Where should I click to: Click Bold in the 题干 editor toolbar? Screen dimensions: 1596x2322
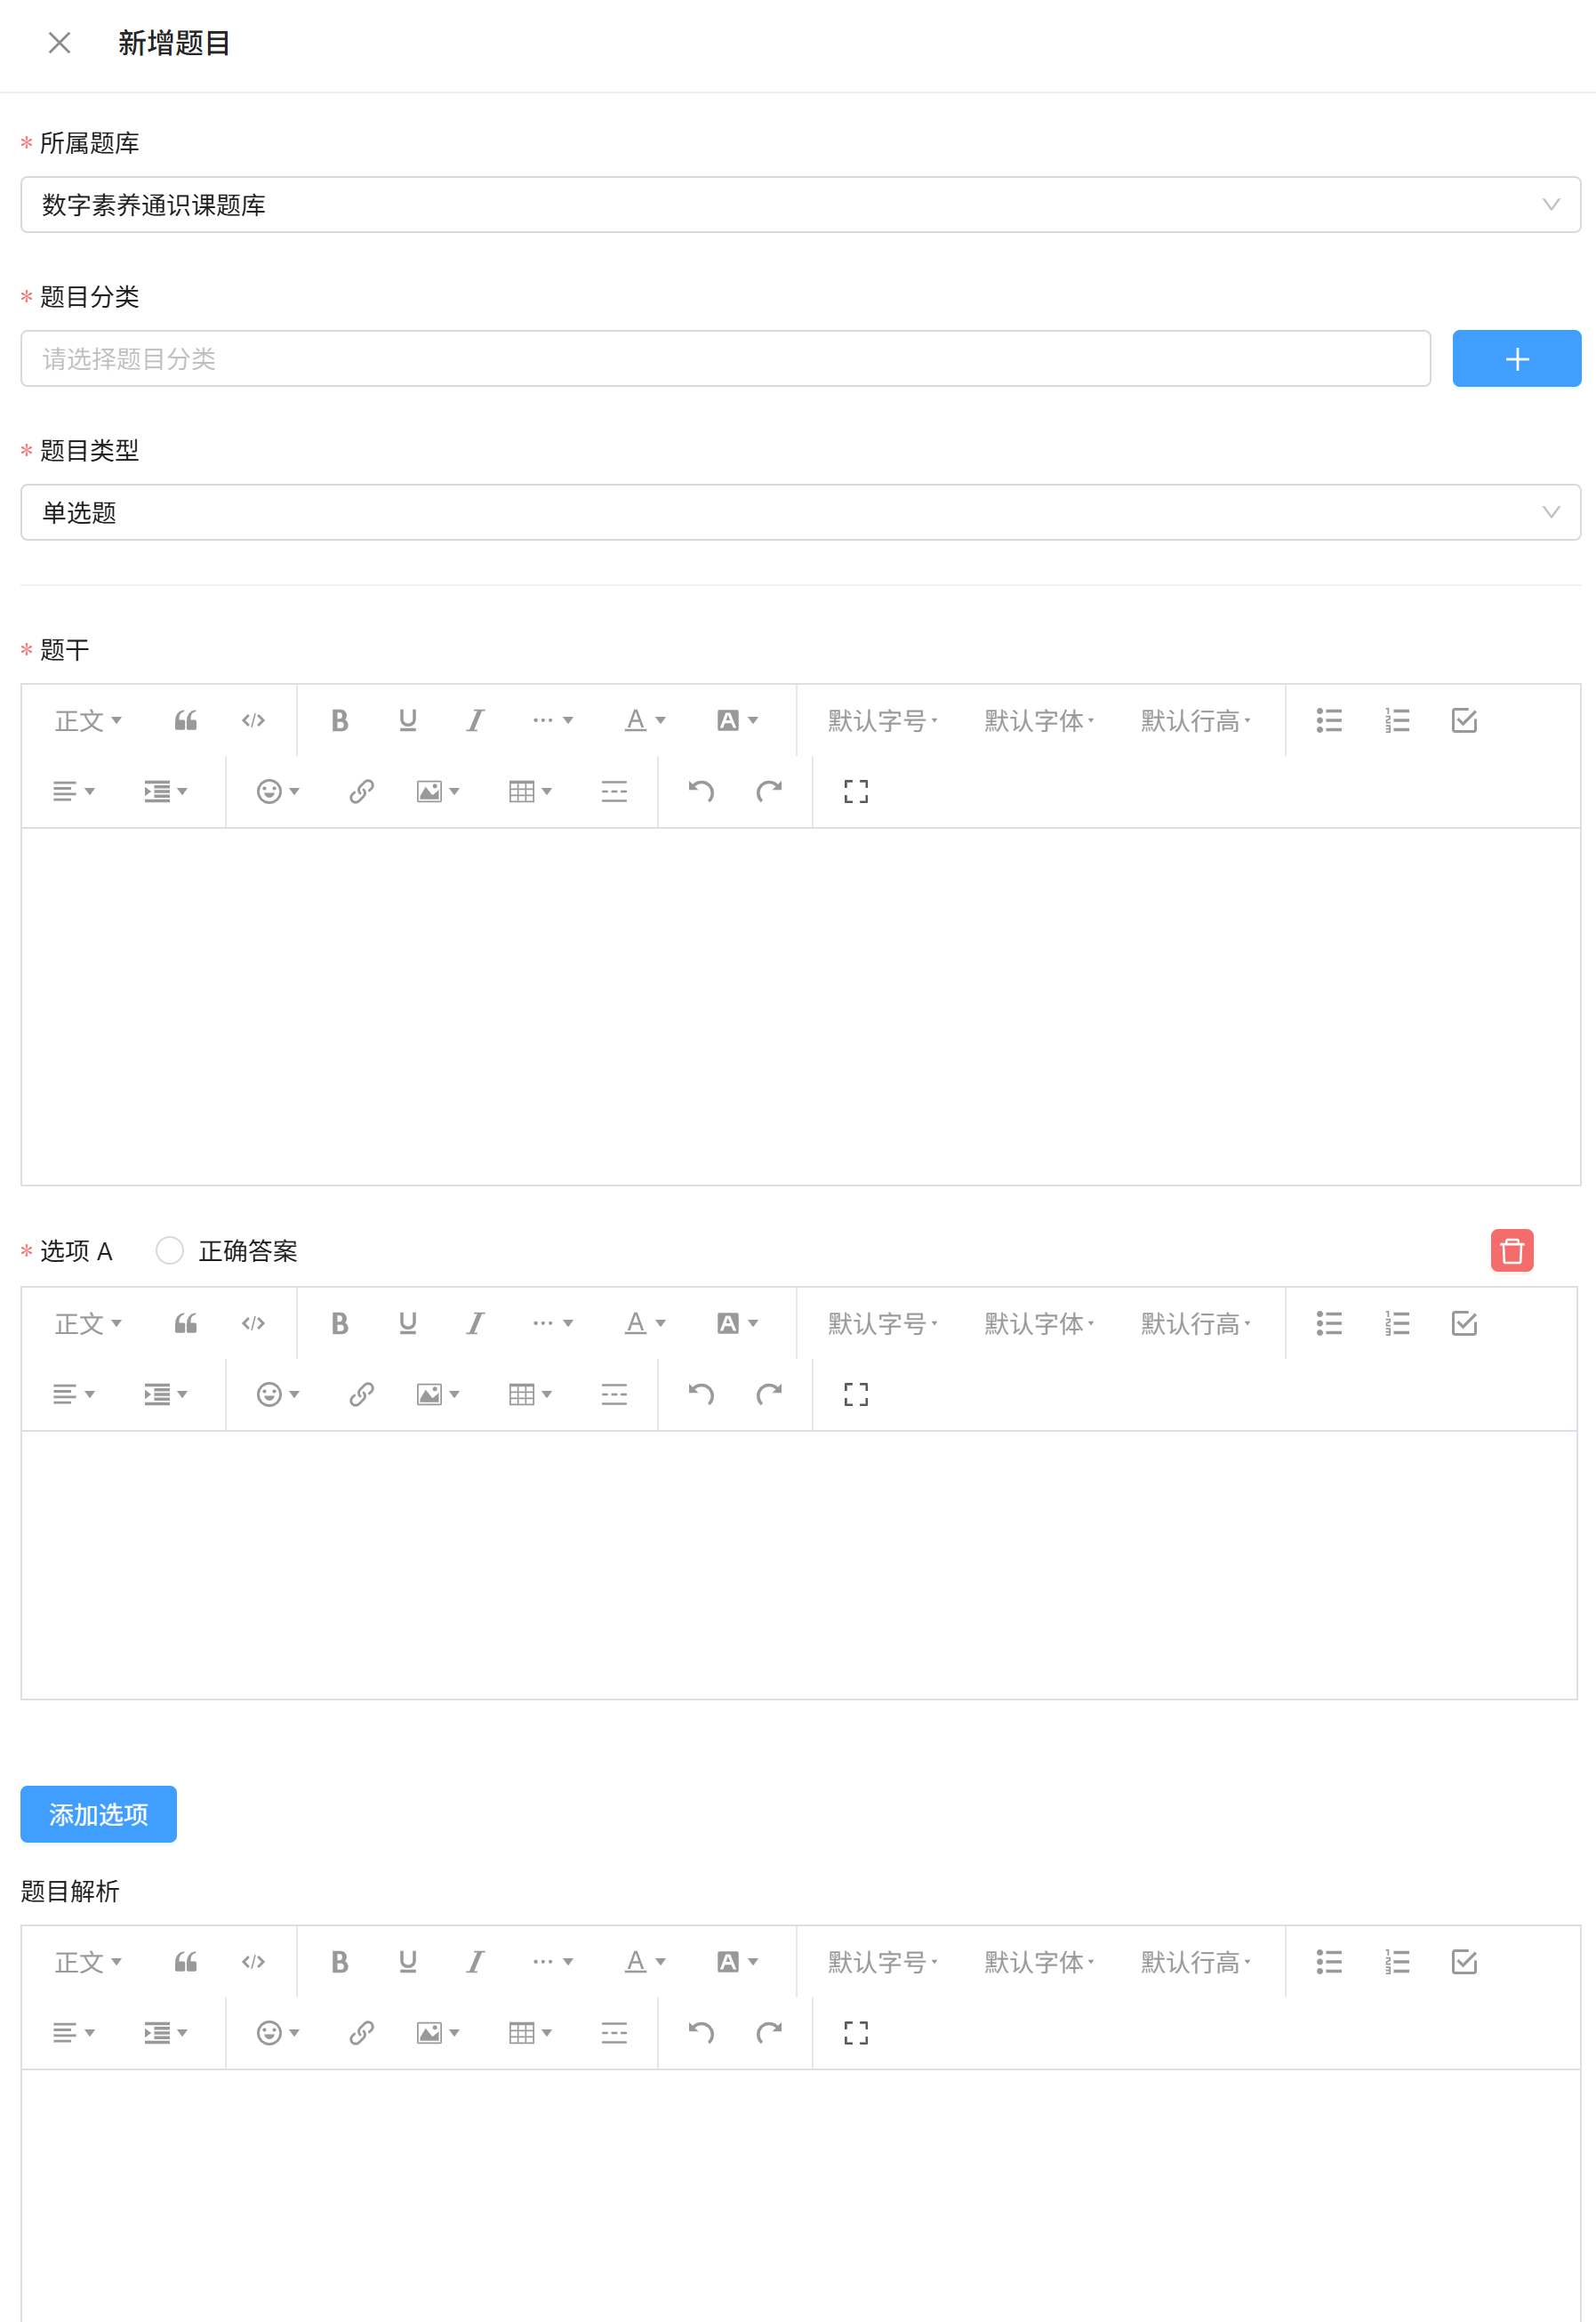(x=340, y=720)
